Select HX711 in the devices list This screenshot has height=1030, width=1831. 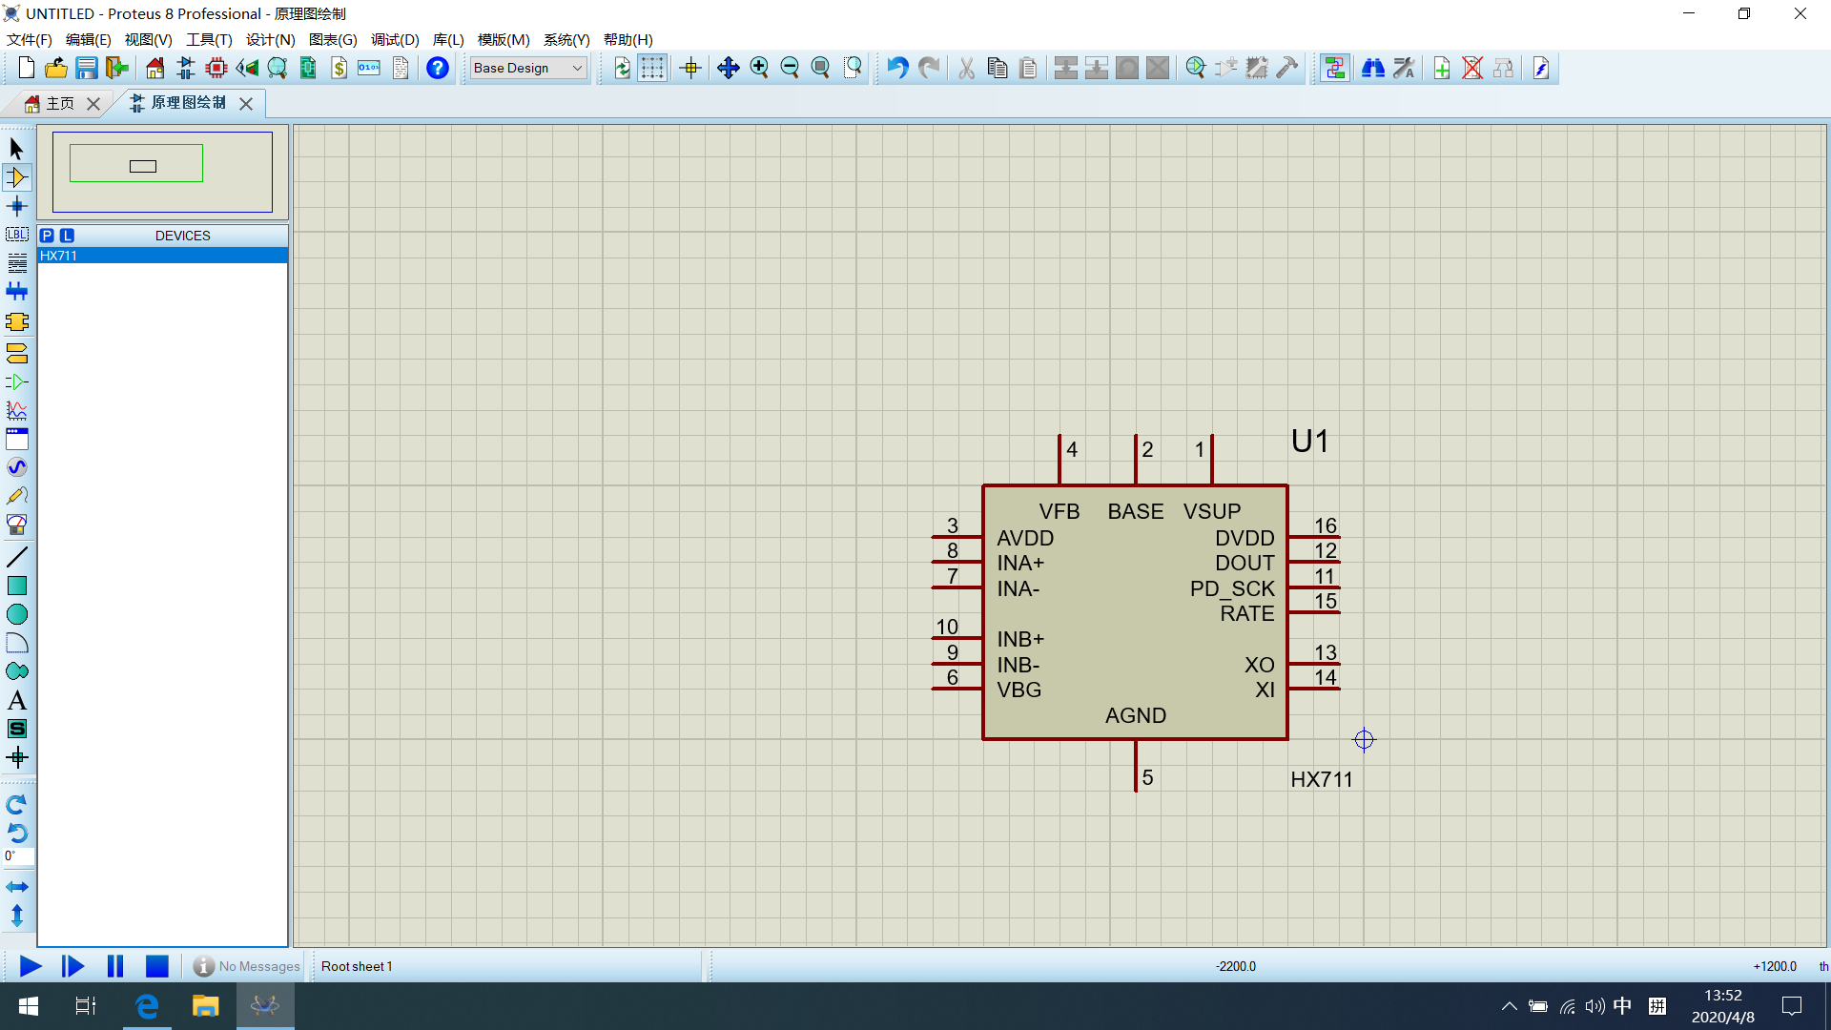(162, 256)
